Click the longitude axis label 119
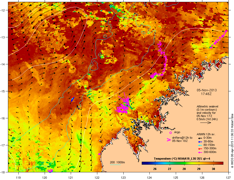This screenshot has height=180, width=234. (x=18, y=177)
